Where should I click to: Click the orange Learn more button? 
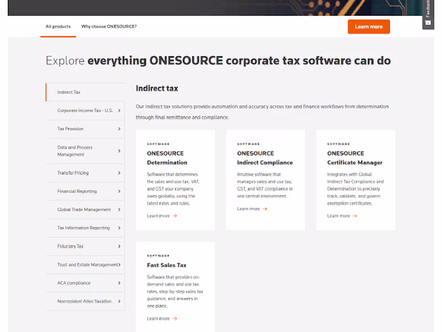(369, 27)
